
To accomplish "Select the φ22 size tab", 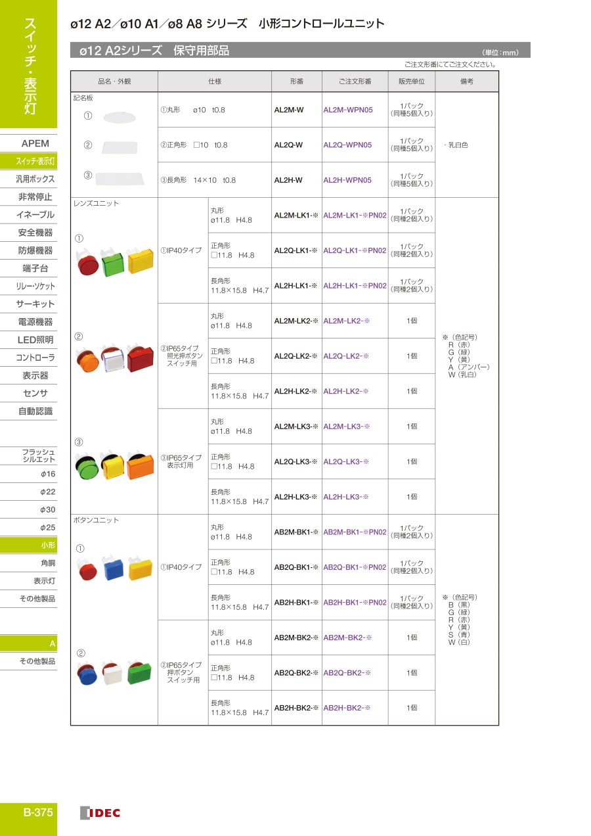I will [47, 492].
